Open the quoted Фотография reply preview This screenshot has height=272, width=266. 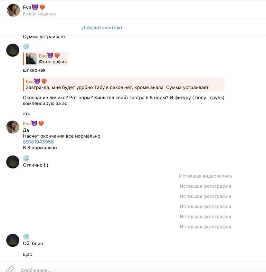point(46,59)
